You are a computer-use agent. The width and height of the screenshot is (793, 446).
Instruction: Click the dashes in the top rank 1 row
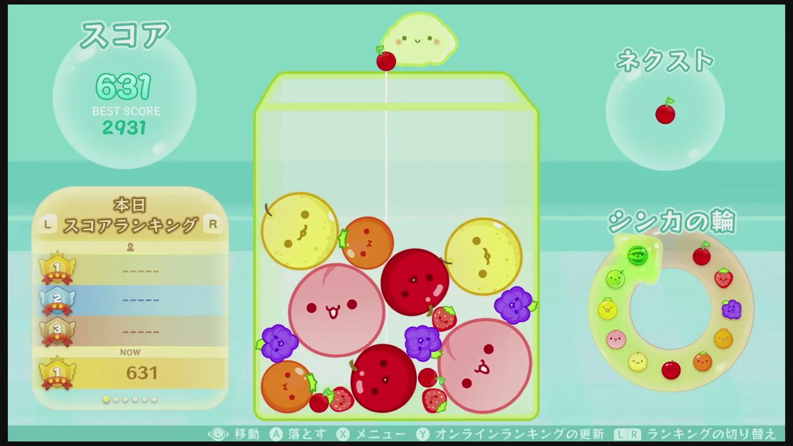click(x=141, y=271)
